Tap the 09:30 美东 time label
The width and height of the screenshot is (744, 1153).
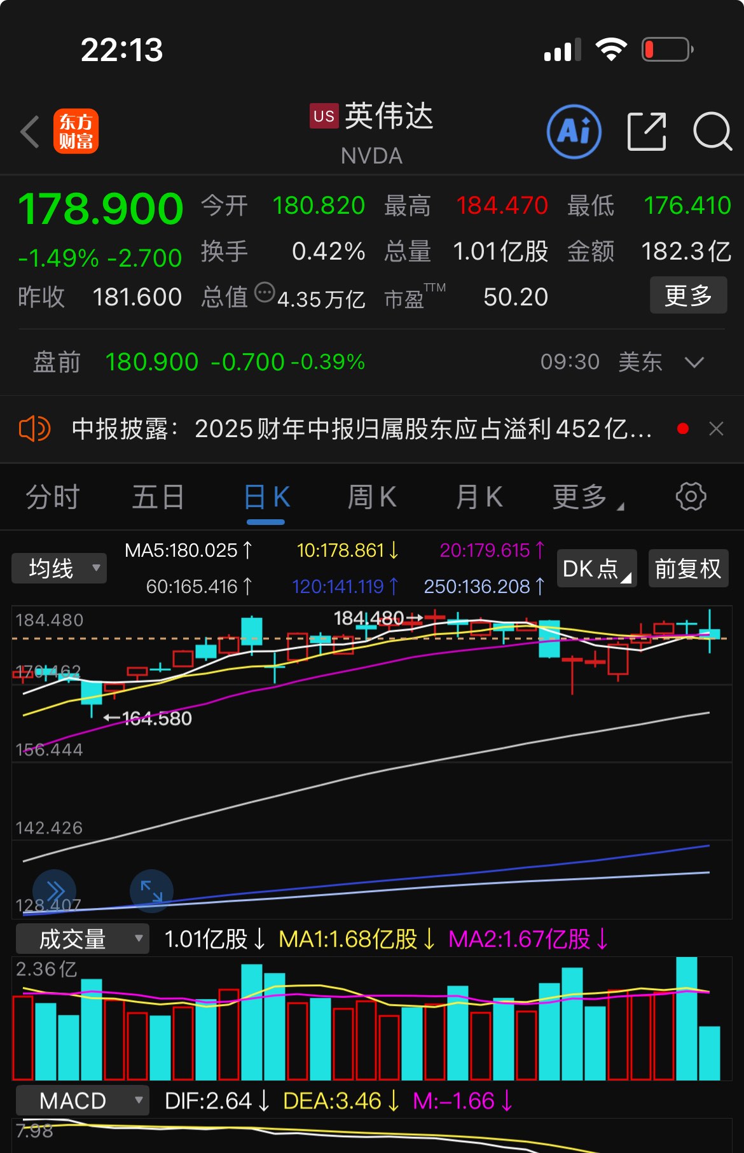[x=602, y=362]
